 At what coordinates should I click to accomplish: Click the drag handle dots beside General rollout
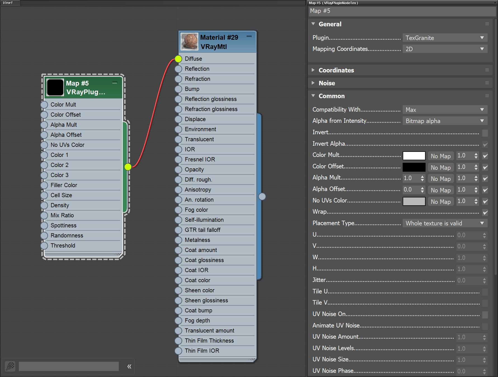pos(487,24)
